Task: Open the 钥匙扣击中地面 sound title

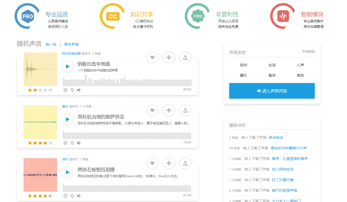Action: (x=94, y=64)
